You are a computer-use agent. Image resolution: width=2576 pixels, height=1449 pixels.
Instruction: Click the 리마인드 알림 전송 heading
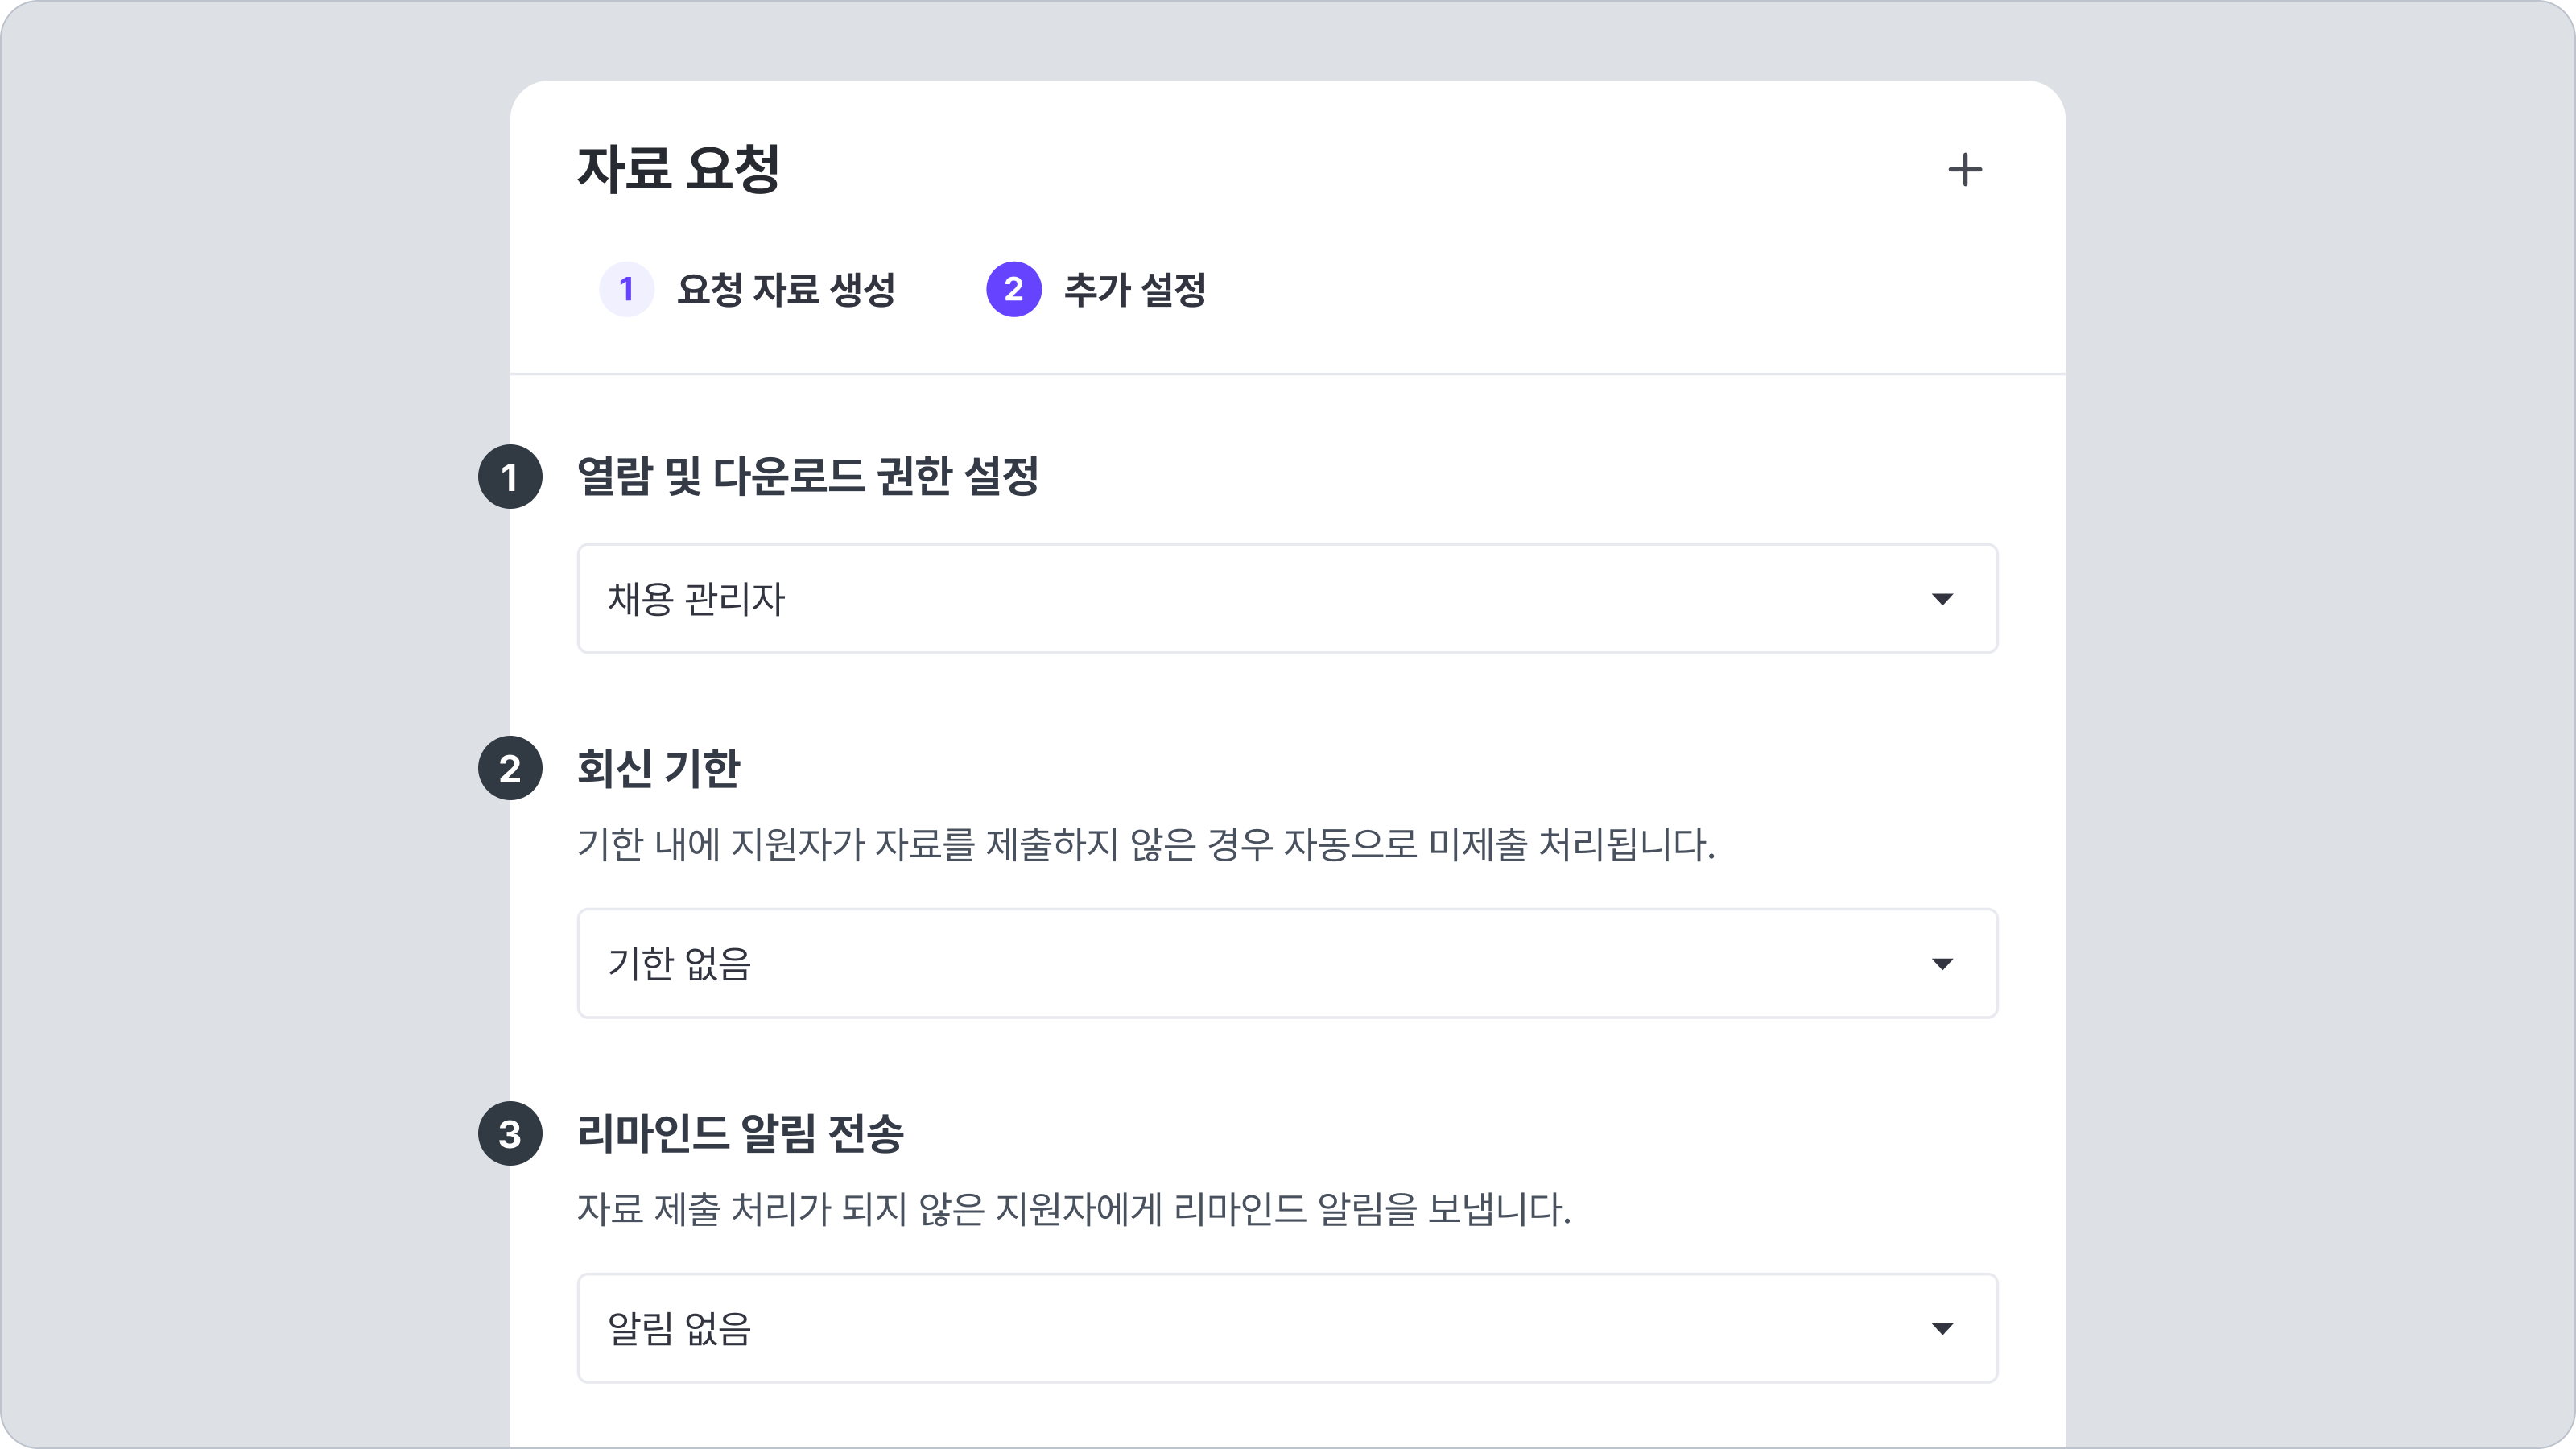point(740,1134)
